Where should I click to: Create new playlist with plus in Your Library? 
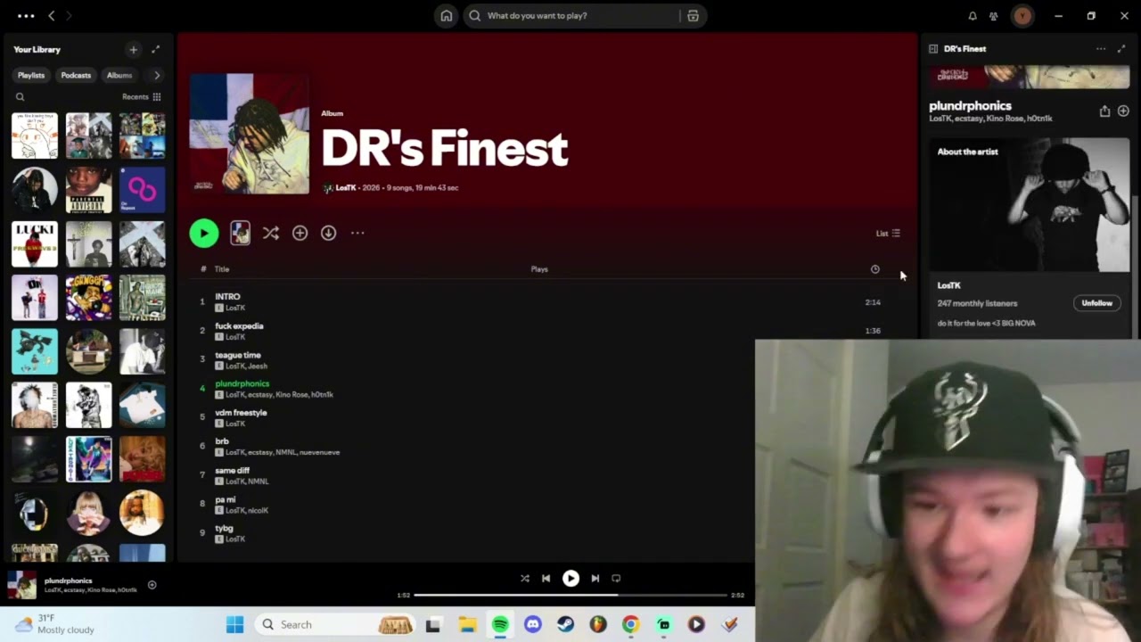click(x=133, y=50)
